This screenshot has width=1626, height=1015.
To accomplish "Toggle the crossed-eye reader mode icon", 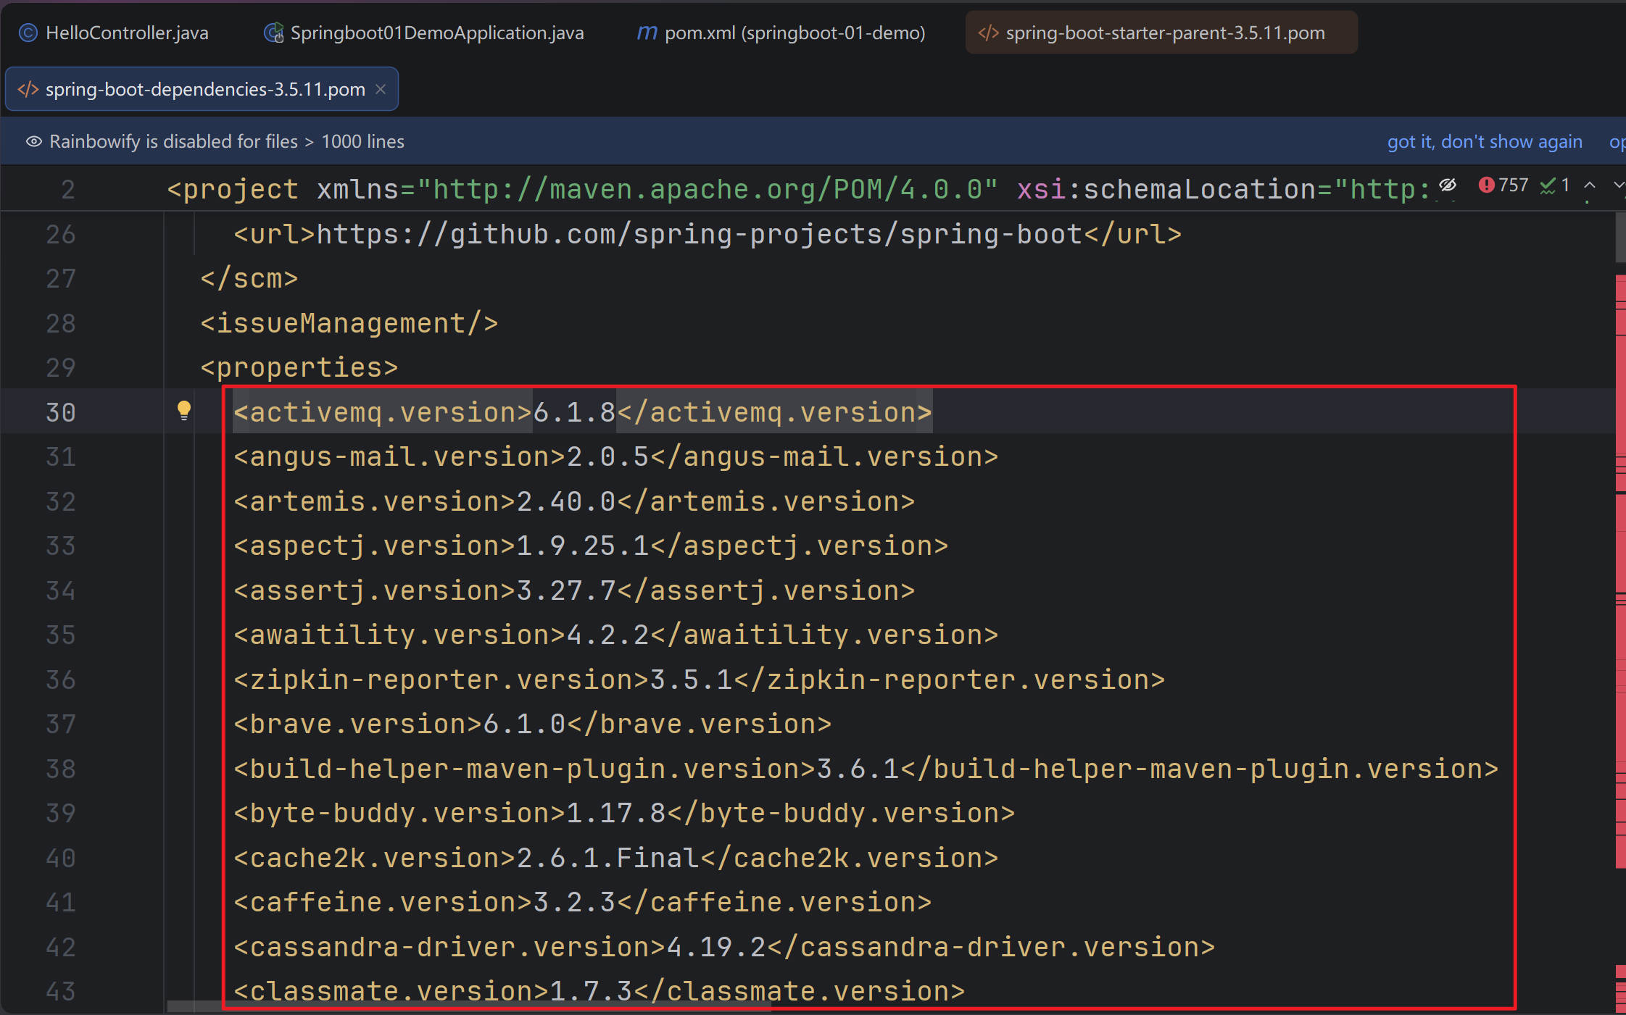I will click(x=1448, y=185).
